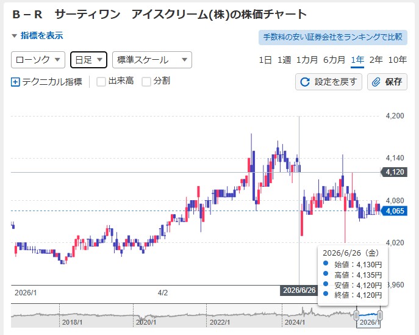Click the 2024/1 marker on overview timeline

pyautogui.click(x=295, y=322)
